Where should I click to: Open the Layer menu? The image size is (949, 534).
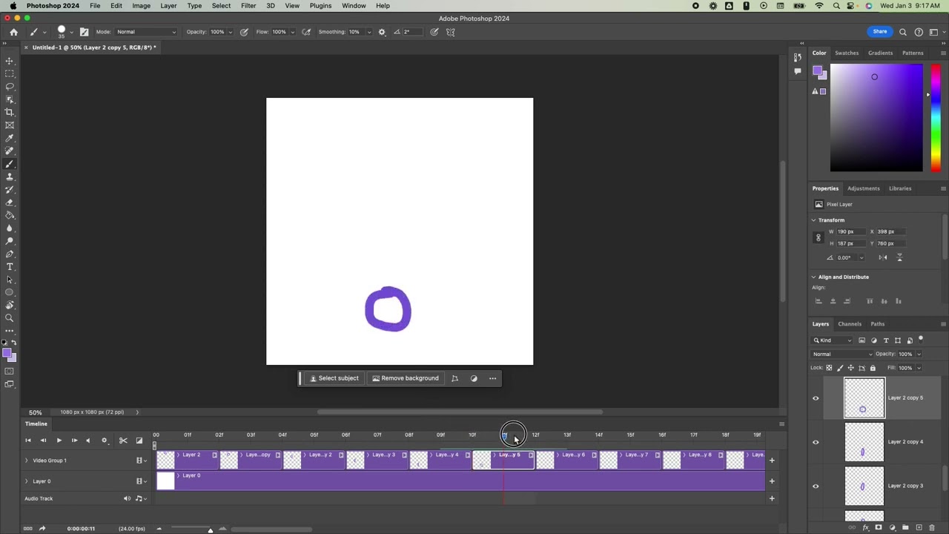[168, 6]
